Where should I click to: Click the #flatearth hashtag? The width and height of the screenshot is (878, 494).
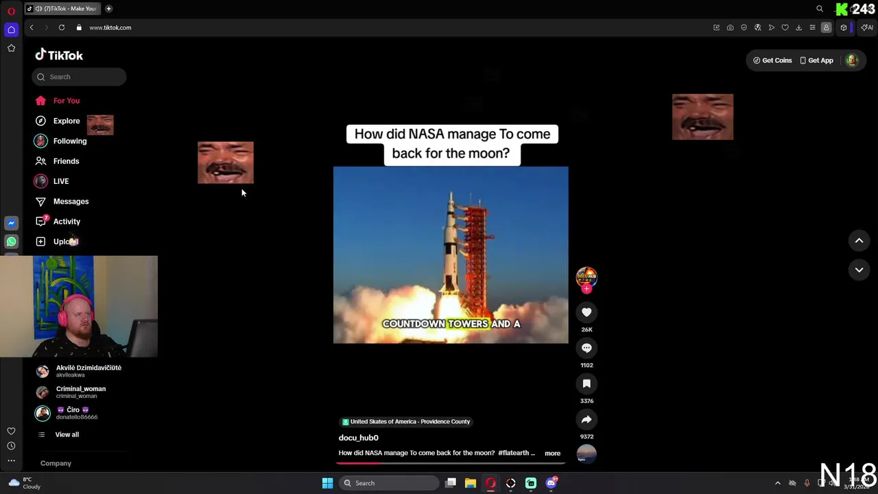tap(513, 453)
